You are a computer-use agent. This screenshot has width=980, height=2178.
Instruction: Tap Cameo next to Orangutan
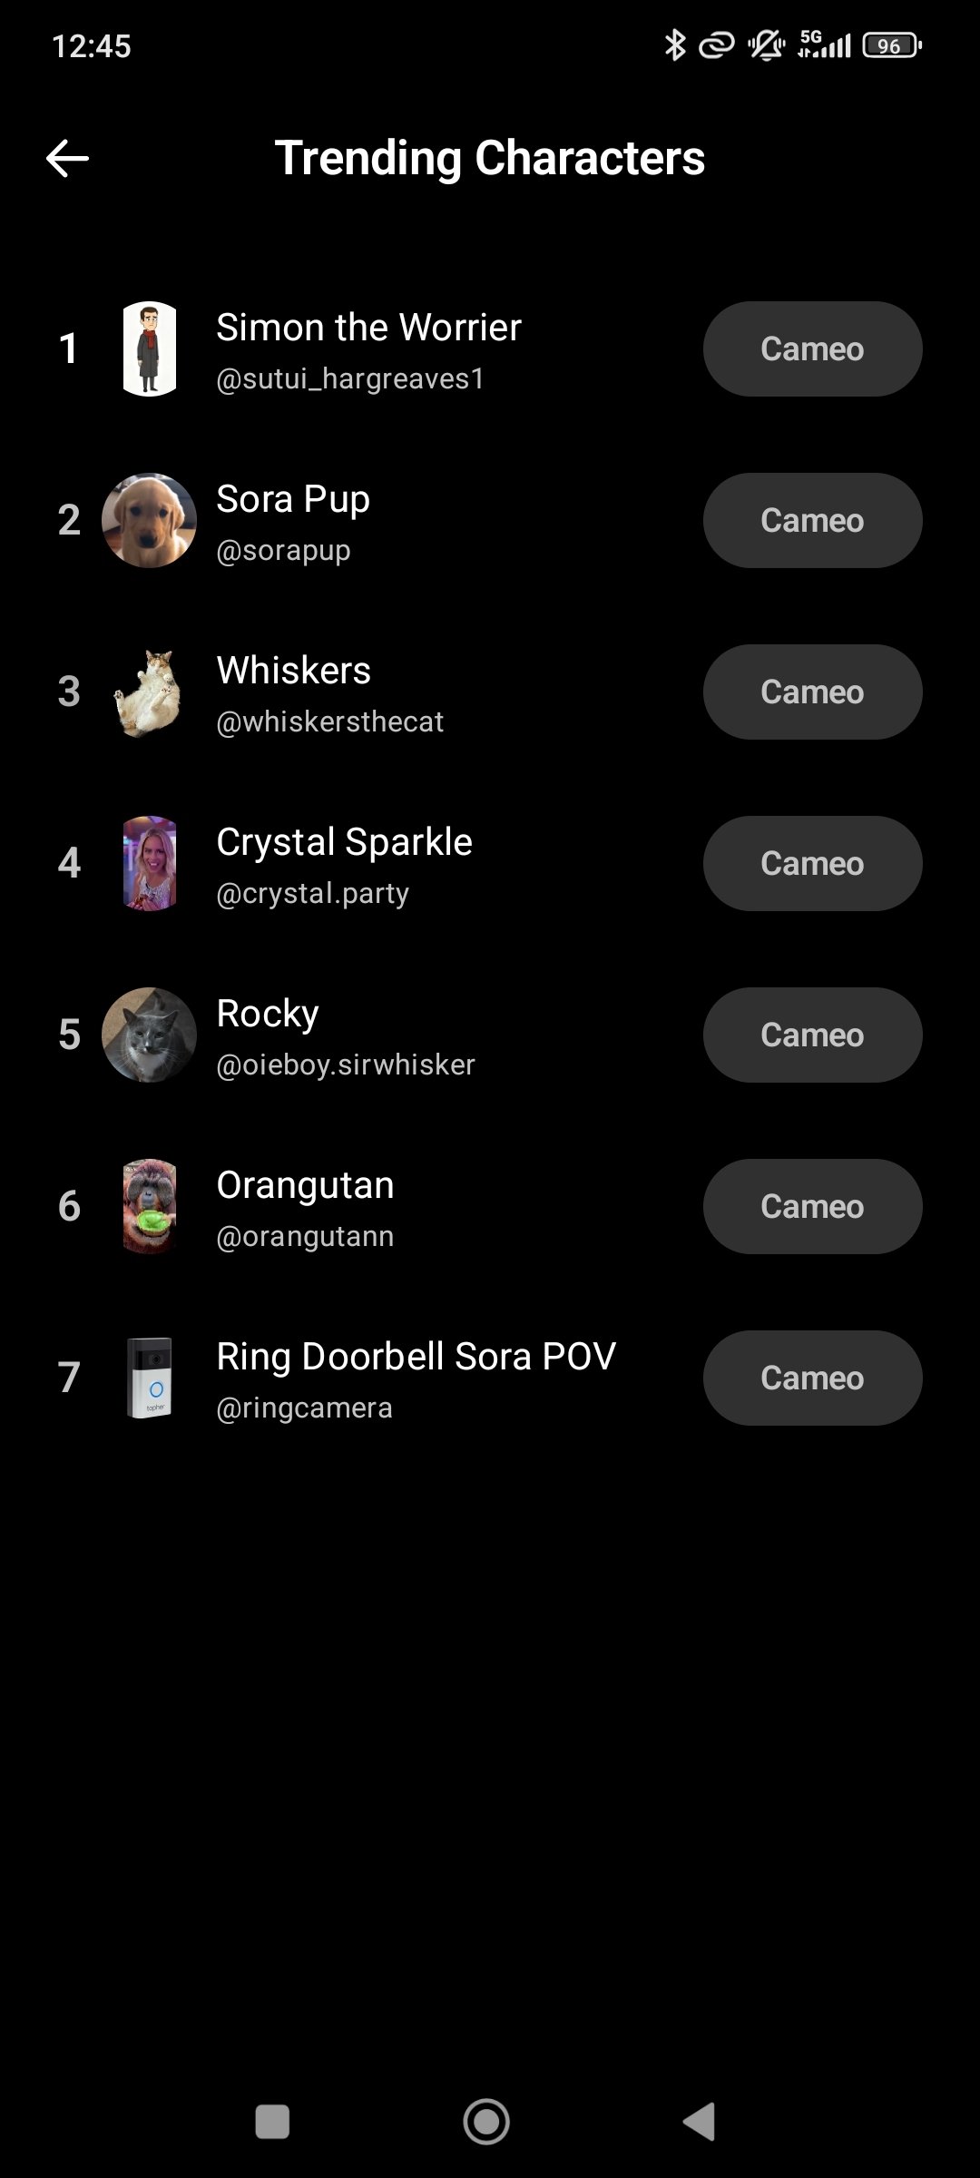(x=812, y=1206)
